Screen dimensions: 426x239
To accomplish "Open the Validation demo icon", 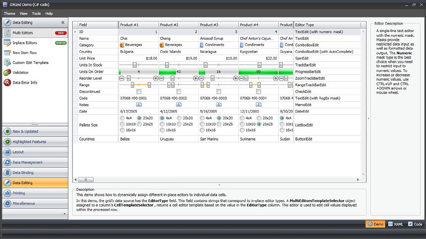I will coord(7,73).
